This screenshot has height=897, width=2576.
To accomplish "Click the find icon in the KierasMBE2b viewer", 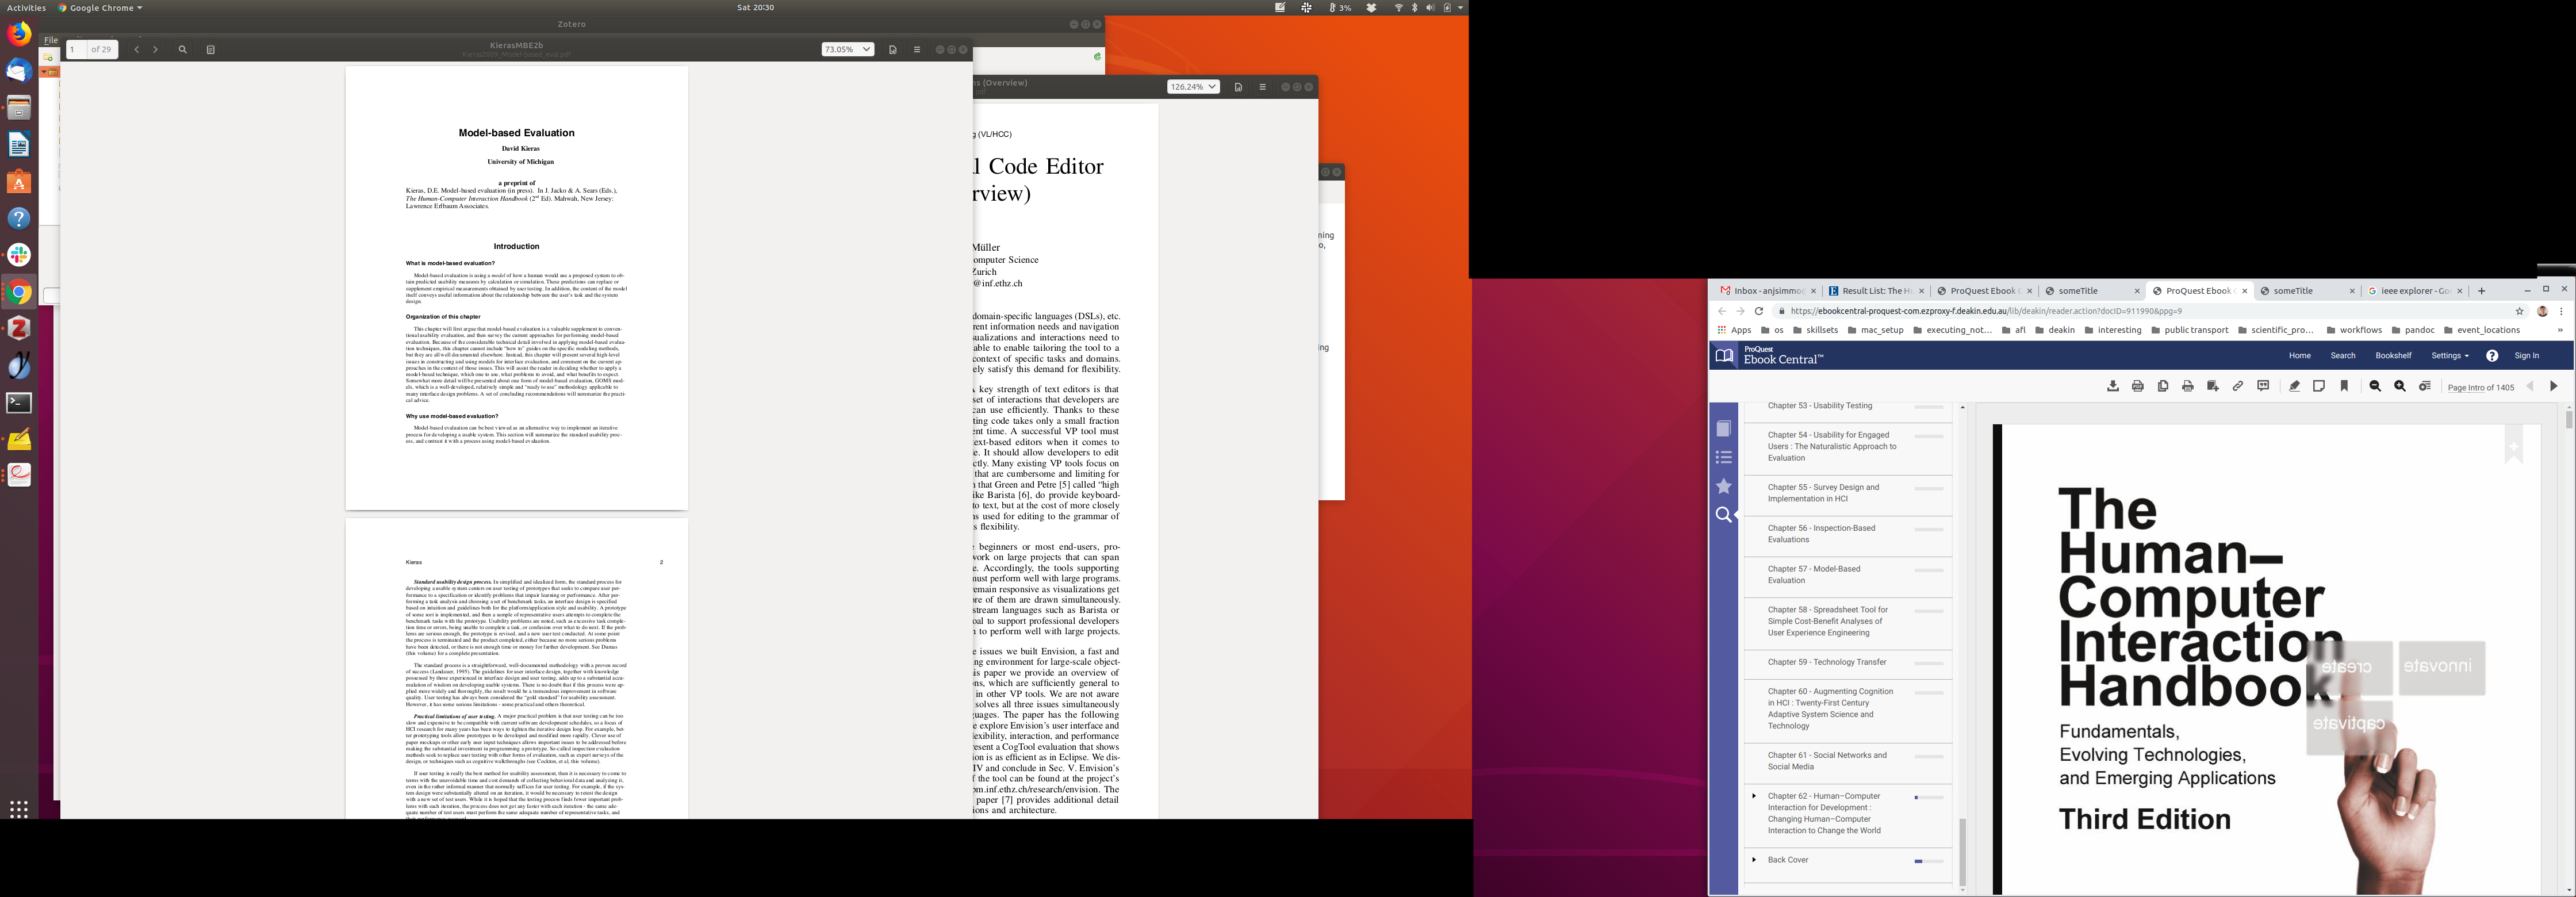I will tap(182, 50).
